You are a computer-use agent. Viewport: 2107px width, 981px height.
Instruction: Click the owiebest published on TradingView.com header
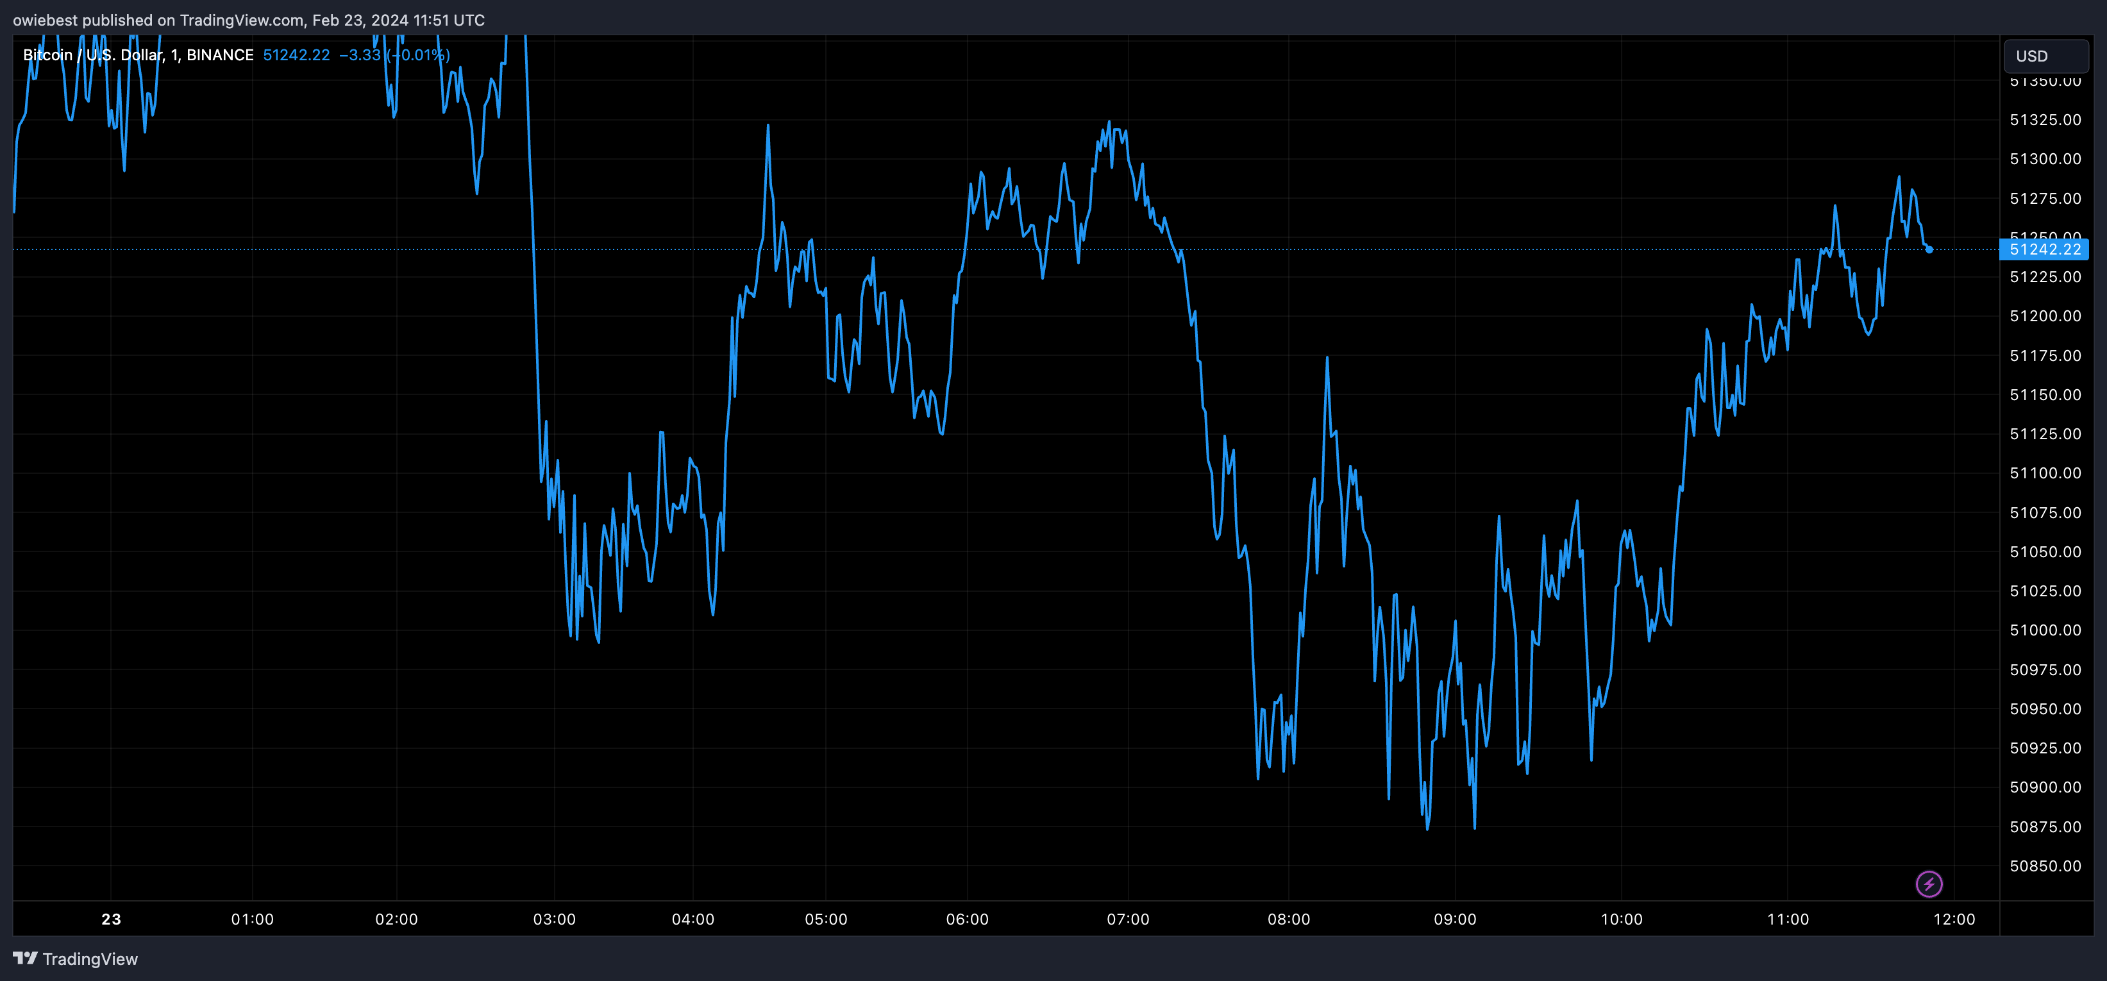[249, 20]
